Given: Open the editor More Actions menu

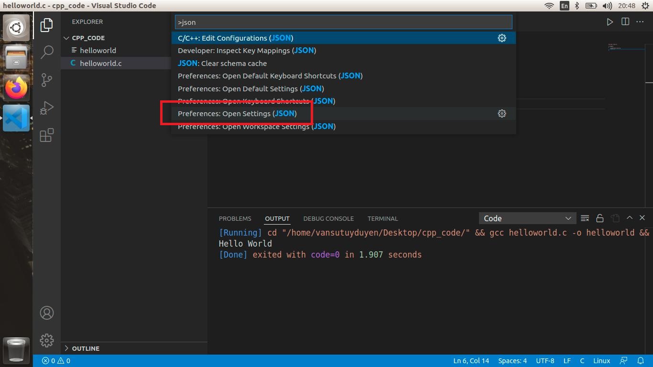Looking at the screenshot, I should click(x=640, y=22).
